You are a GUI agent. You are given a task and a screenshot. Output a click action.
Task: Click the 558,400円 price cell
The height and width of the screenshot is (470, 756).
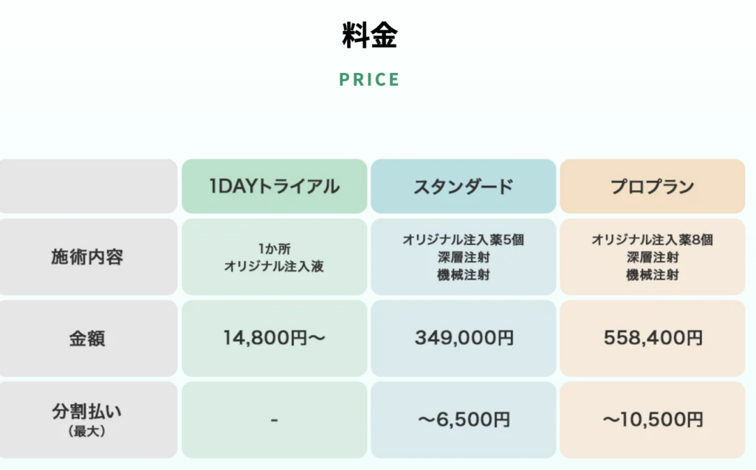[652, 339]
